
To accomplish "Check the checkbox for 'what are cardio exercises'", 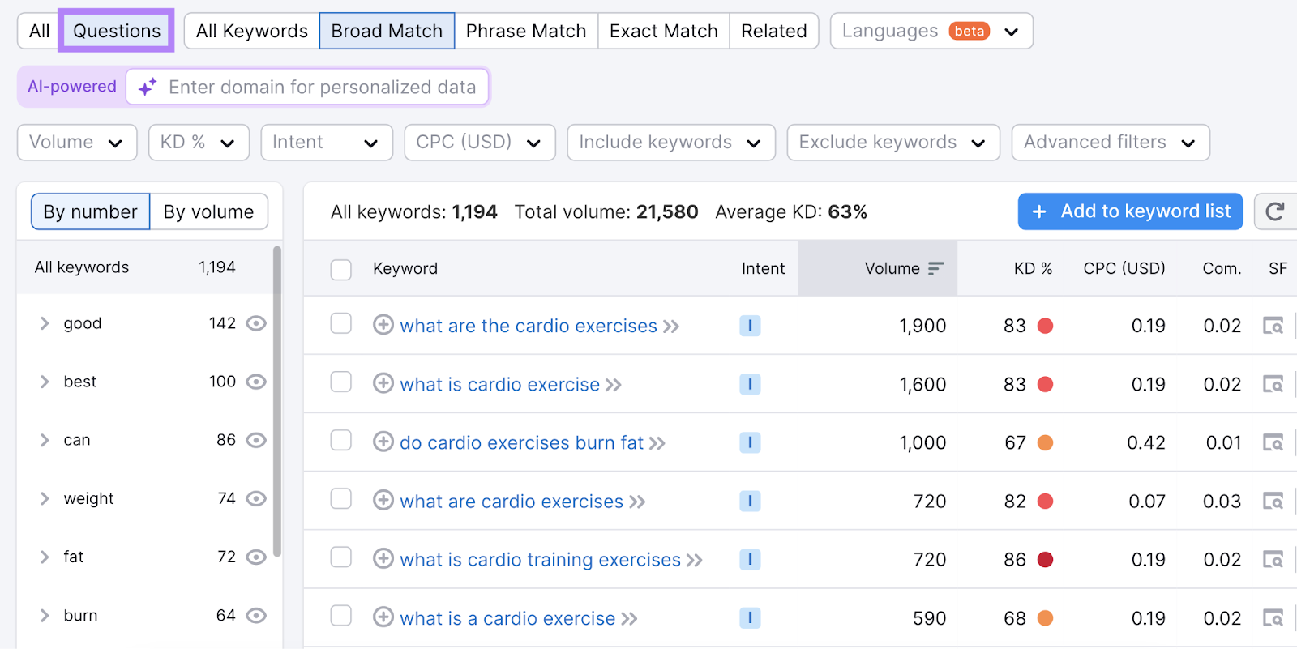I will (x=340, y=501).
